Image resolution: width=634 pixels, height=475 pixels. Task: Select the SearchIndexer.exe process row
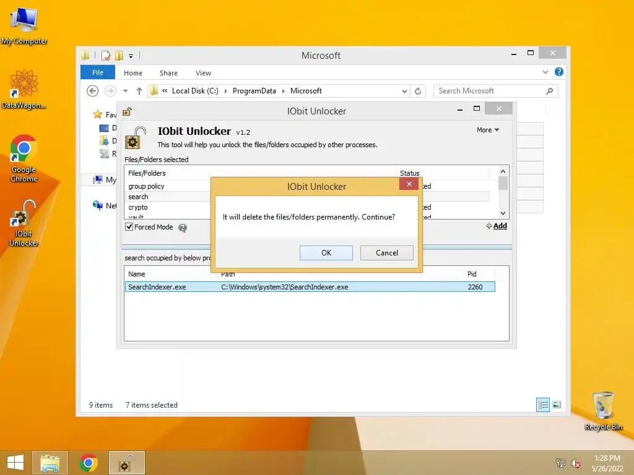(310, 287)
